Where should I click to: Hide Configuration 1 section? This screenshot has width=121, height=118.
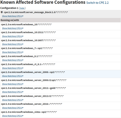[x=22, y=8]
